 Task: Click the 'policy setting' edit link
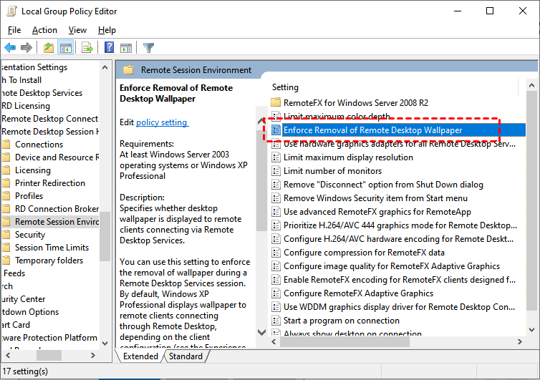coord(162,122)
